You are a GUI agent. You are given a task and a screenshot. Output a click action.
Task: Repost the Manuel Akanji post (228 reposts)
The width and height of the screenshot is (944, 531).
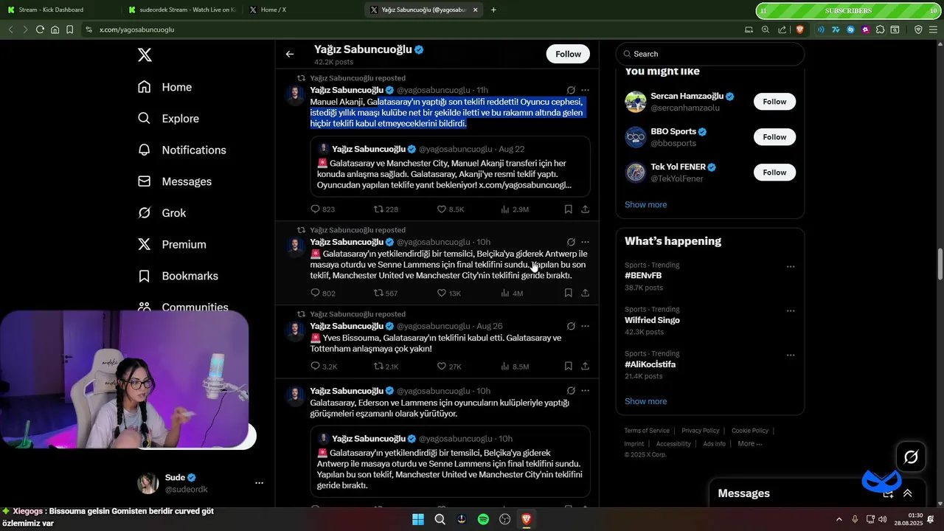point(386,209)
